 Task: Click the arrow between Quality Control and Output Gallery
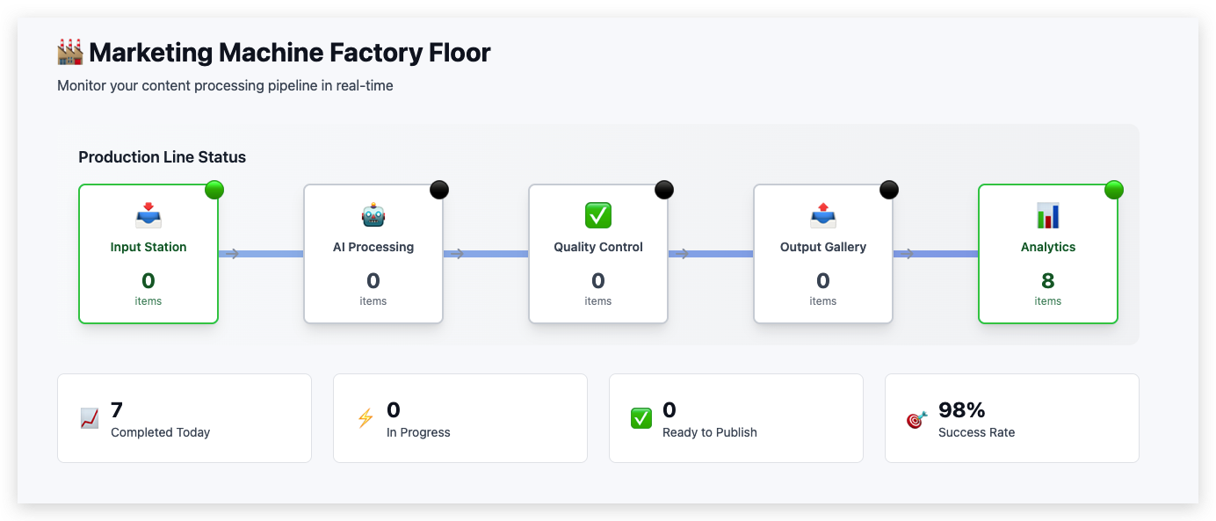pos(684,253)
